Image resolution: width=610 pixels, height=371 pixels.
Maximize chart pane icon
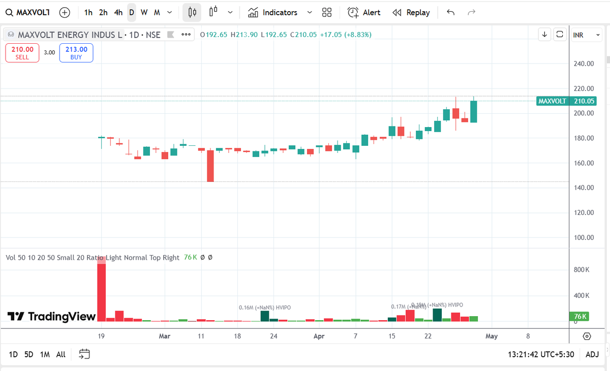(x=560, y=35)
